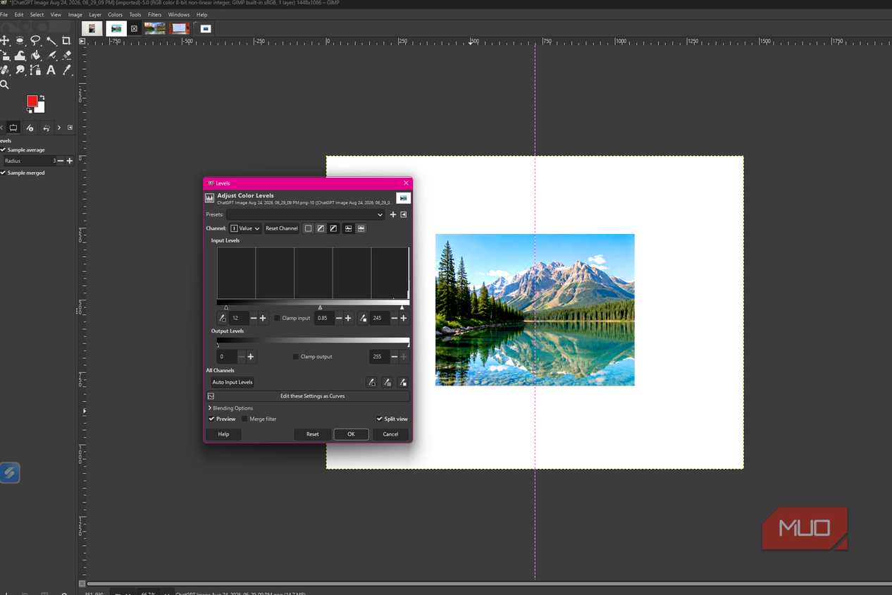Toggle Sample merged checkbox
The image size is (892, 595).
4,173
